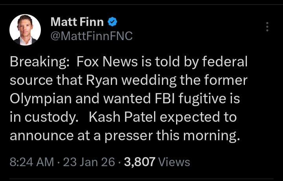The height and width of the screenshot is (181, 283).
Task: Click Matt Finn's profile photo
Action: (x=25, y=30)
